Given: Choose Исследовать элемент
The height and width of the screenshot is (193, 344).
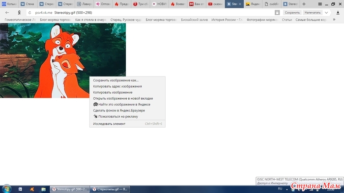Looking at the screenshot, I should [x=127, y=124].
